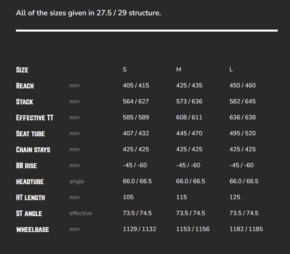Click the BB Rise row label
Screen dimensions: 290x254
click(27, 166)
